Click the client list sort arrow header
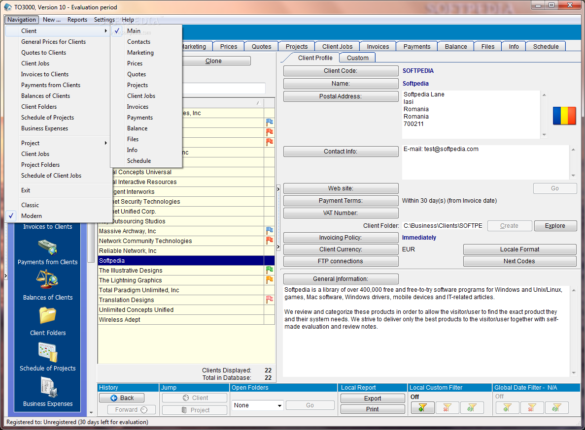The height and width of the screenshot is (430, 585). 257,103
